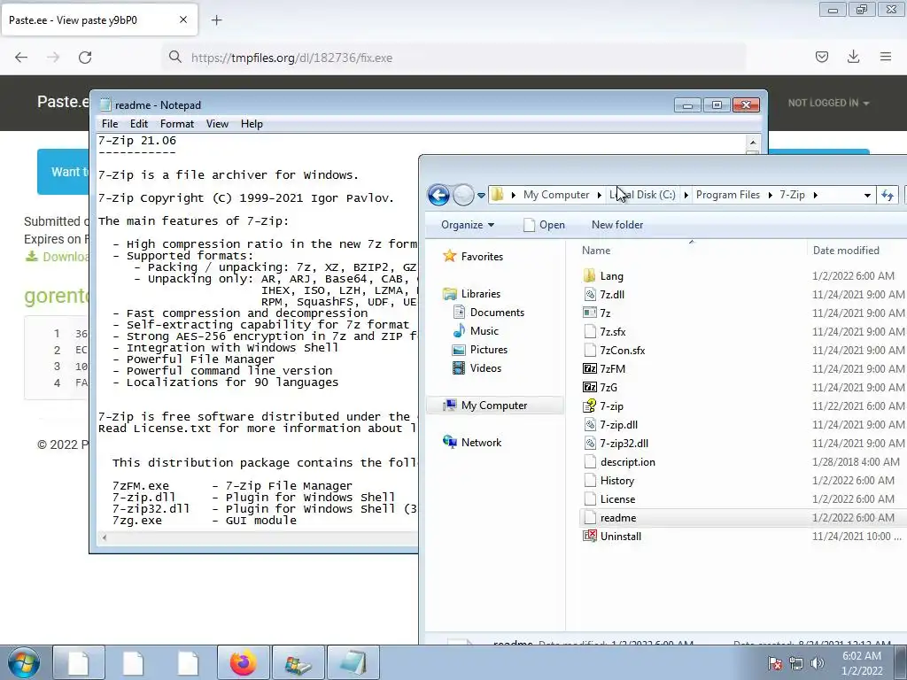Viewport: 907px width, 680px height.
Task: Select the descript.ion file
Action: [628, 462]
